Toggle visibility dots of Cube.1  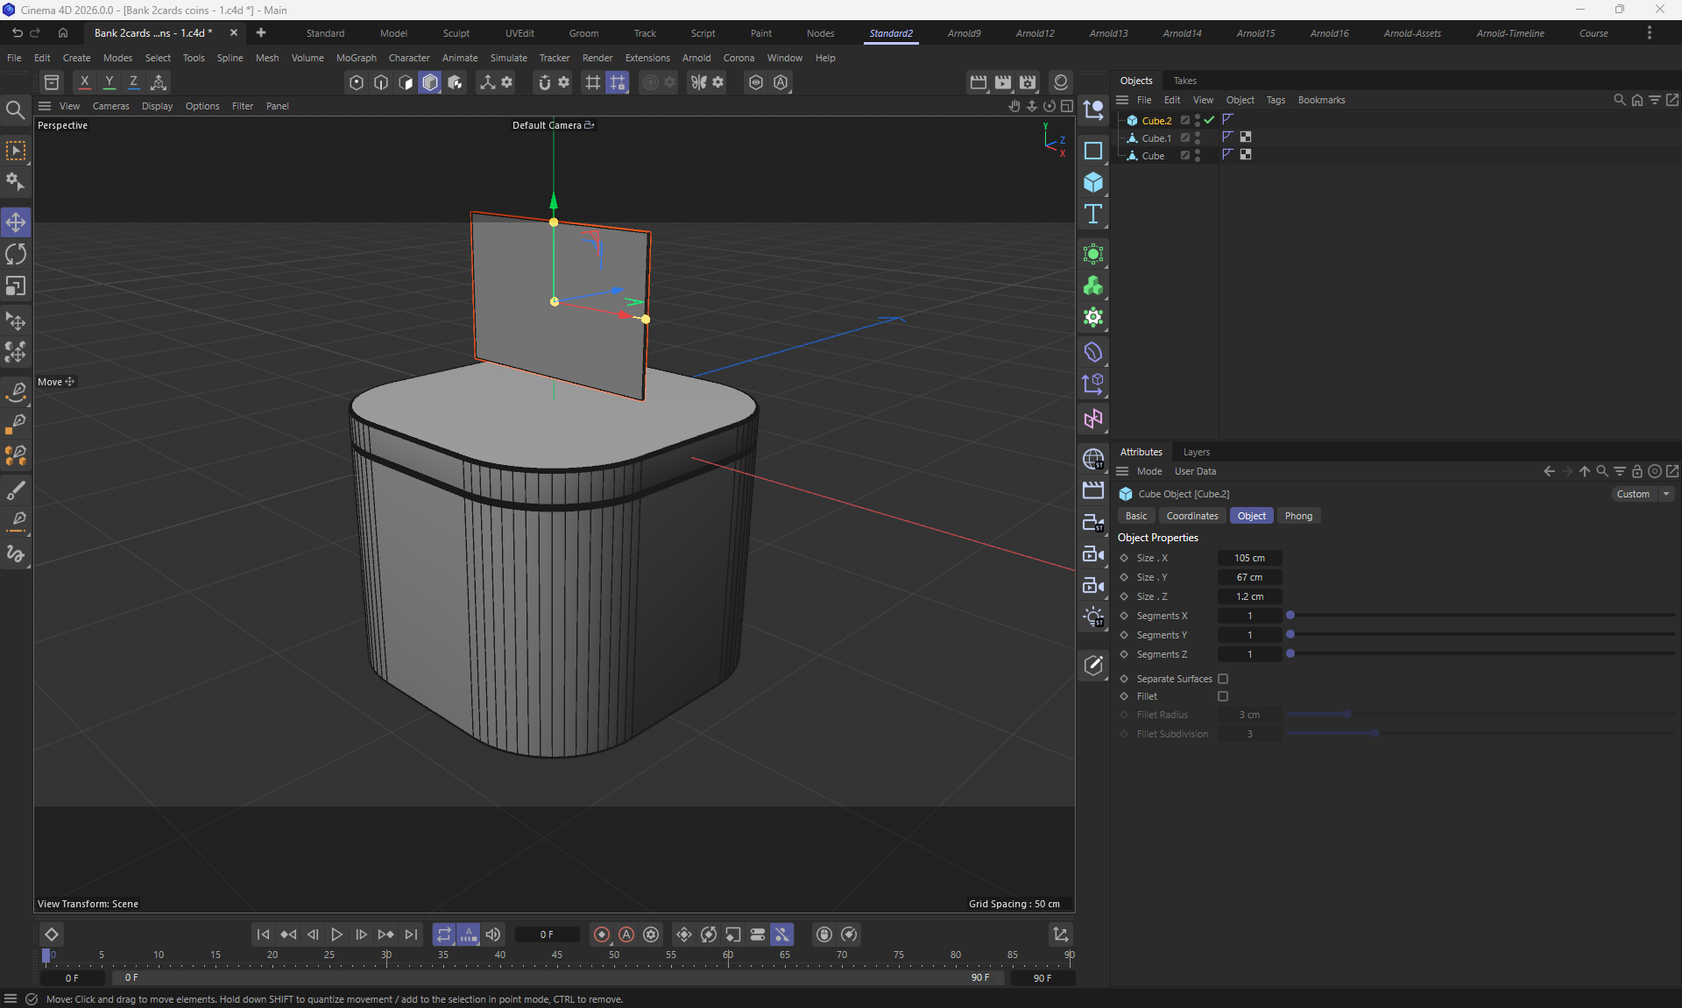[1198, 137]
